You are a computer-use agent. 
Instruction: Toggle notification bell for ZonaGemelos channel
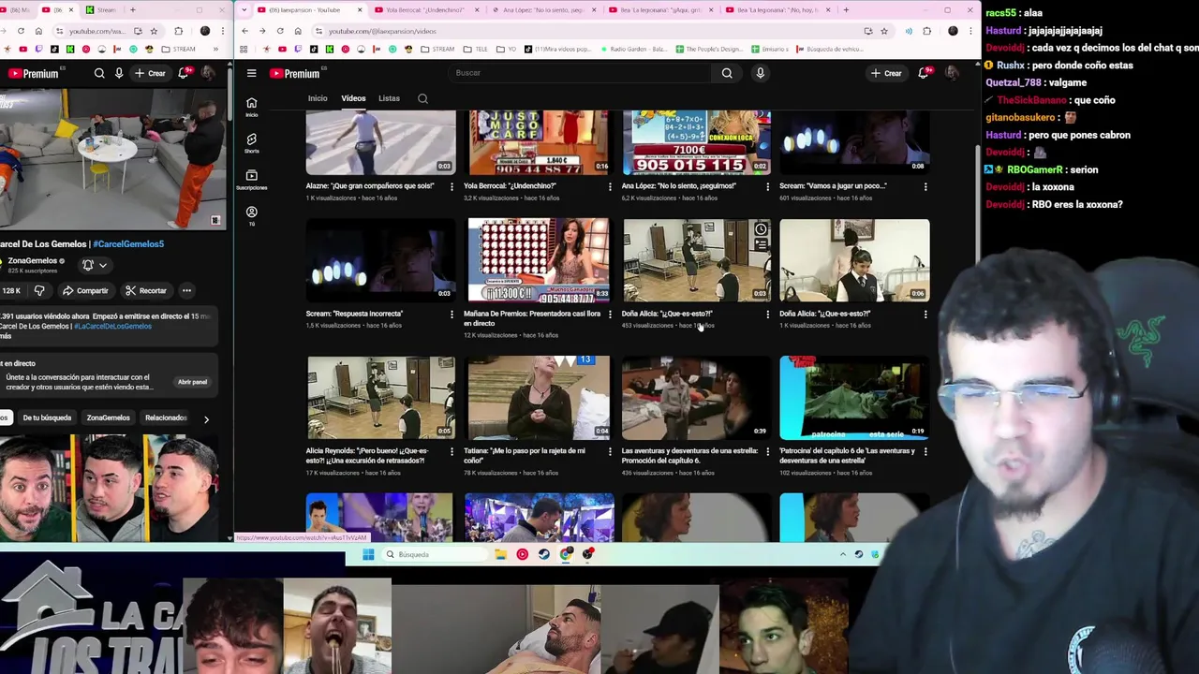pyautogui.click(x=88, y=265)
